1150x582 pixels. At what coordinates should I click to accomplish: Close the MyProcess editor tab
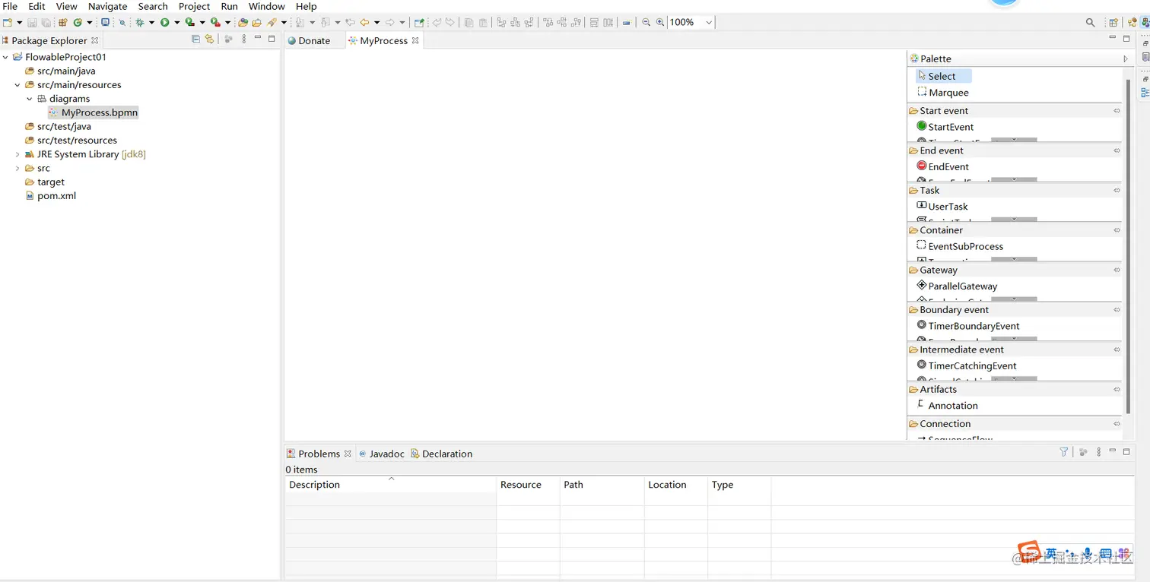coord(415,40)
